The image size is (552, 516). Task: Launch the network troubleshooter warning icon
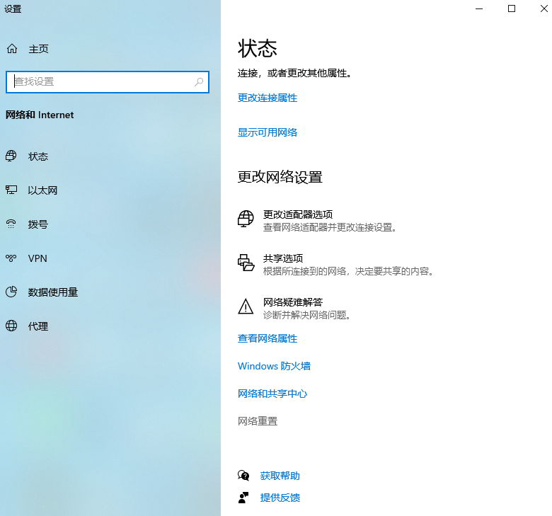[x=246, y=306]
